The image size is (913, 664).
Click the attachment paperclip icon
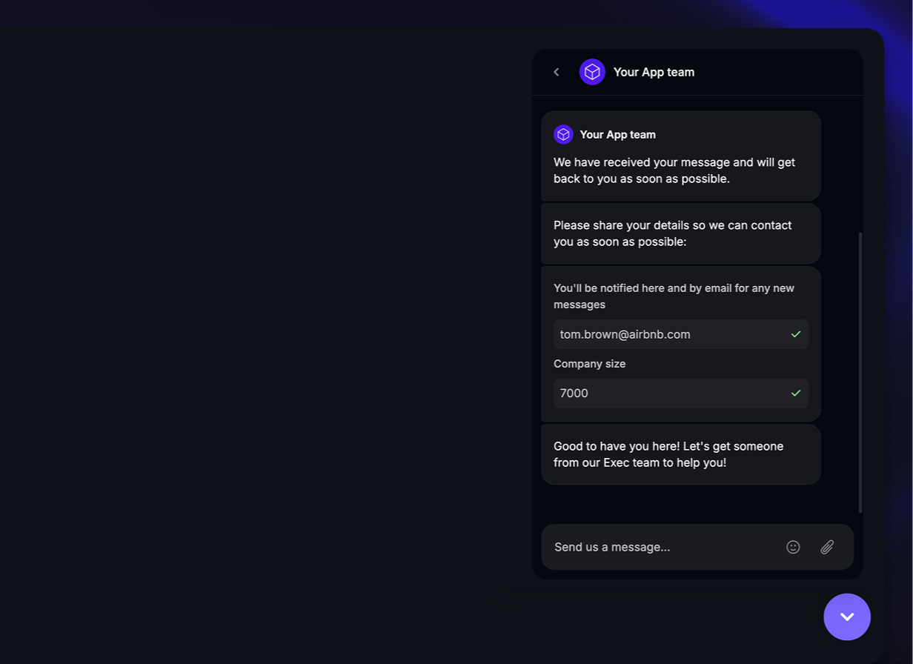click(827, 547)
